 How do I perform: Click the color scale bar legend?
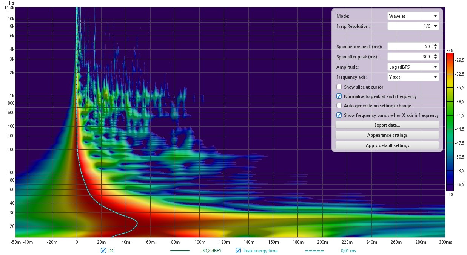450,122
